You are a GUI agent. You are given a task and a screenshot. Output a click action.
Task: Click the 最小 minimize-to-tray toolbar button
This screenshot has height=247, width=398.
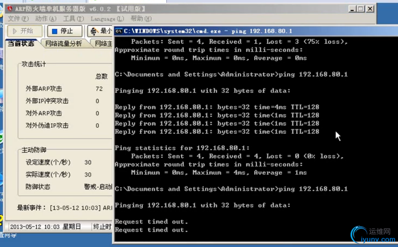[100, 31]
